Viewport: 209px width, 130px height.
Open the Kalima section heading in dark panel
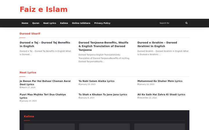tap(29, 116)
